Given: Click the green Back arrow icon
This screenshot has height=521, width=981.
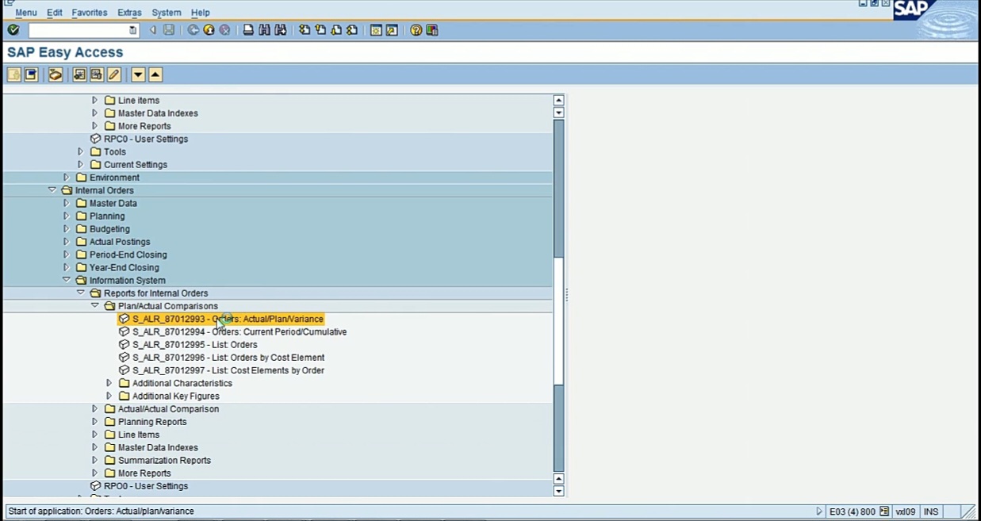Looking at the screenshot, I should [193, 30].
